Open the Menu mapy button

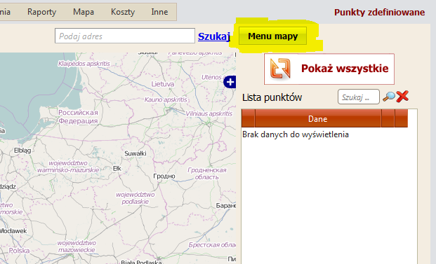(273, 36)
